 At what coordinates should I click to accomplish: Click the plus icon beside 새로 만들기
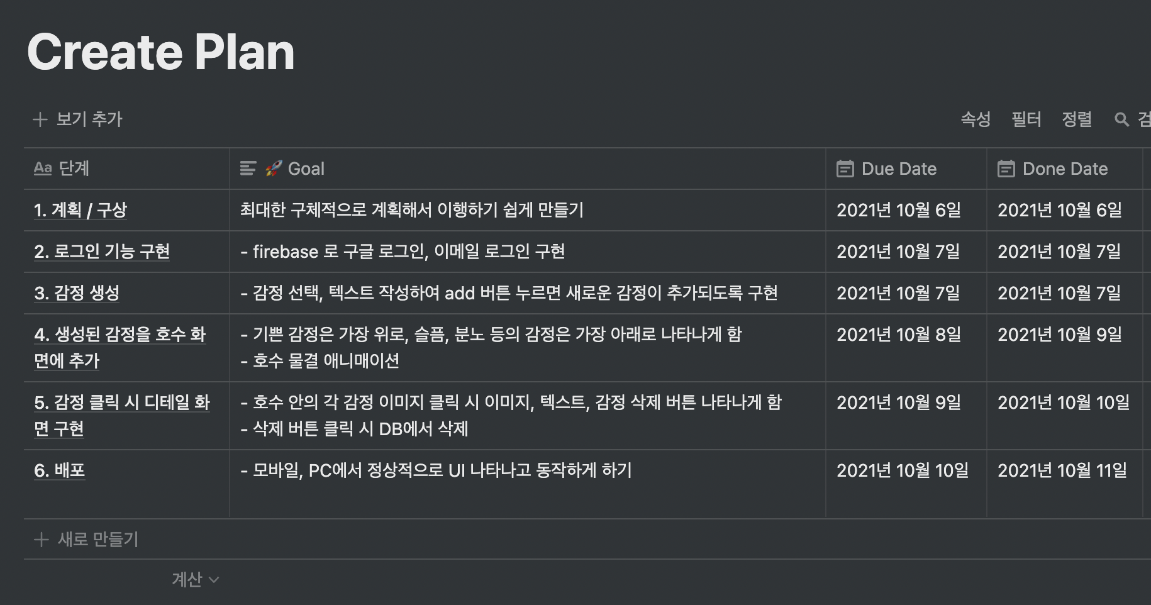tap(42, 540)
